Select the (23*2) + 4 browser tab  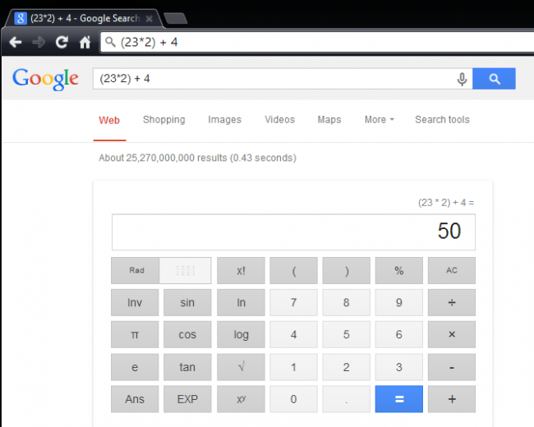(85, 18)
